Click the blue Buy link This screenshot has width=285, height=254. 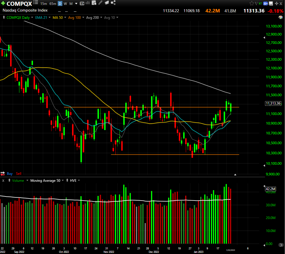pyautogui.click(x=10, y=174)
